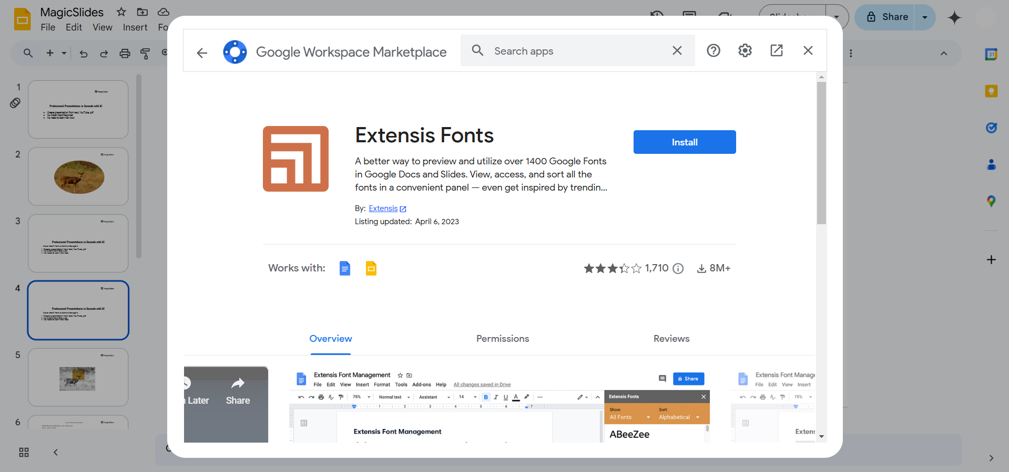This screenshot has width=1009, height=472.
Task: Select the slide 2 deer thumbnail
Action: click(x=78, y=177)
